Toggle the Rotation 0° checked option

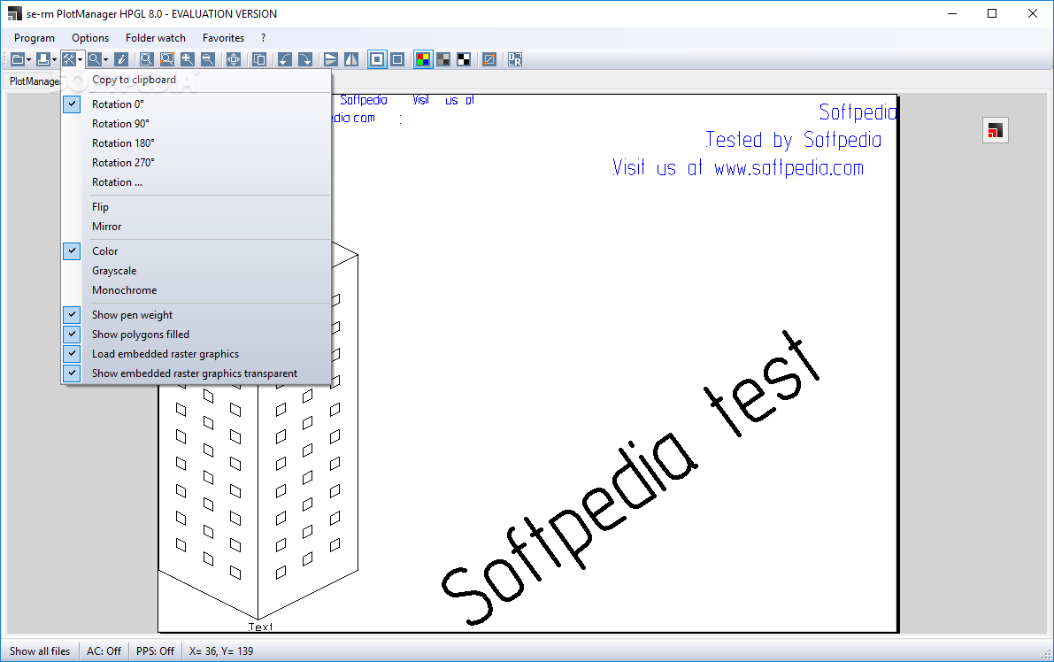point(196,104)
